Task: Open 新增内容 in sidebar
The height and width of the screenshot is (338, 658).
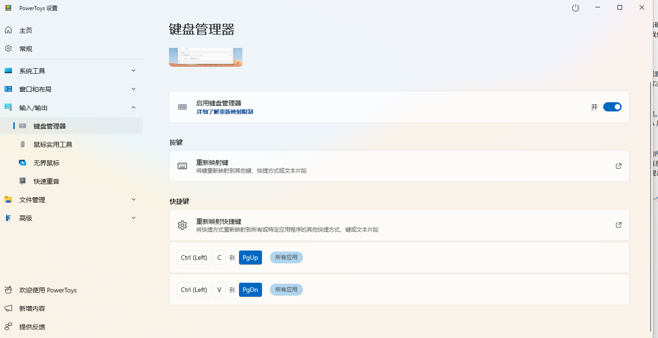Action: [71, 309]
